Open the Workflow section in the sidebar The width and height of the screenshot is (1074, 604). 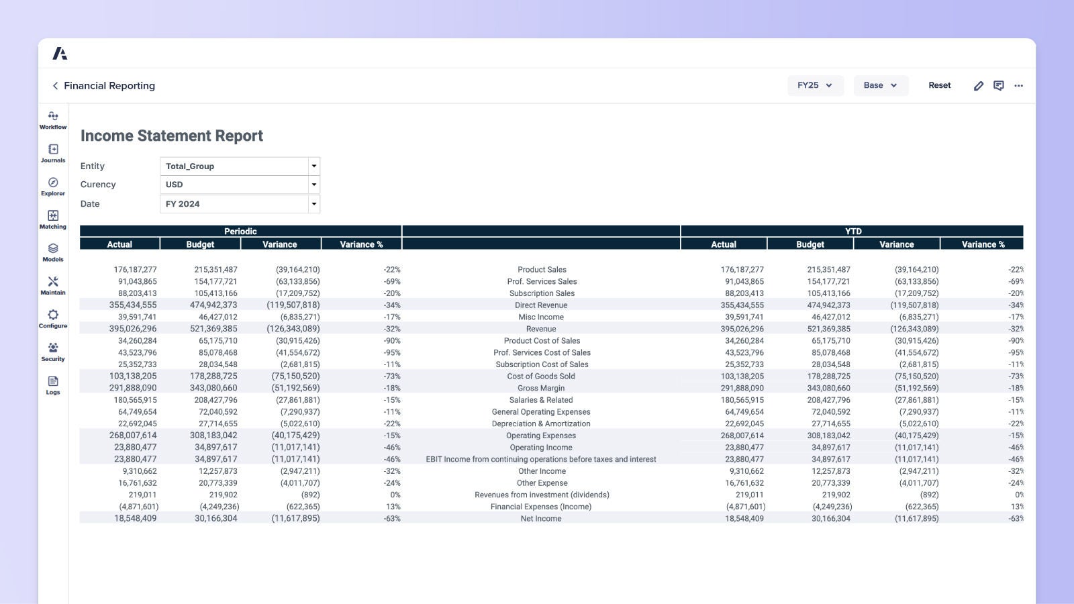point(53,119)
